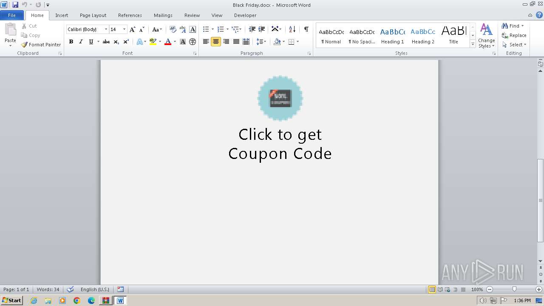
Task: Click the Character Border icon
Action: coord(193,29)
